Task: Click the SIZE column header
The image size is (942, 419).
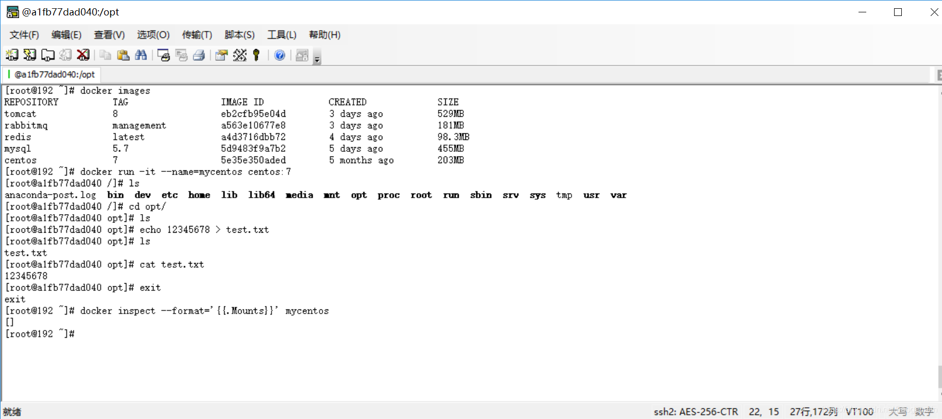Action: click(x=448, y=102)
